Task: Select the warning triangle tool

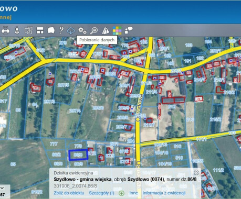Action: tap(106, 30)
